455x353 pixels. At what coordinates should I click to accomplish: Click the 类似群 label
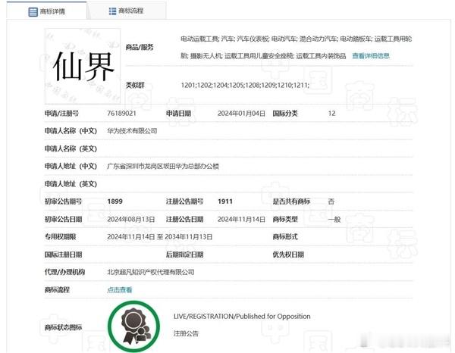coord(135,85)
